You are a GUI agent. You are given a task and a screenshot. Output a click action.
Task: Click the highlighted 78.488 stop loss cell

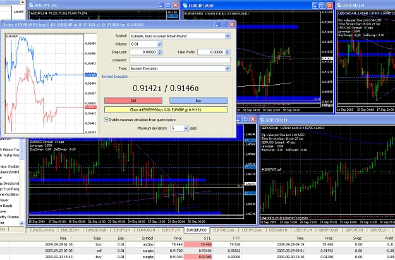click(198, 244)
